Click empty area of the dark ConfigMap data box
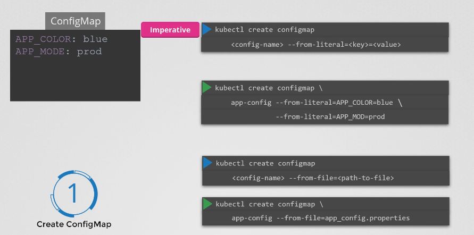The image size is (474, 235). coord(75,80)
